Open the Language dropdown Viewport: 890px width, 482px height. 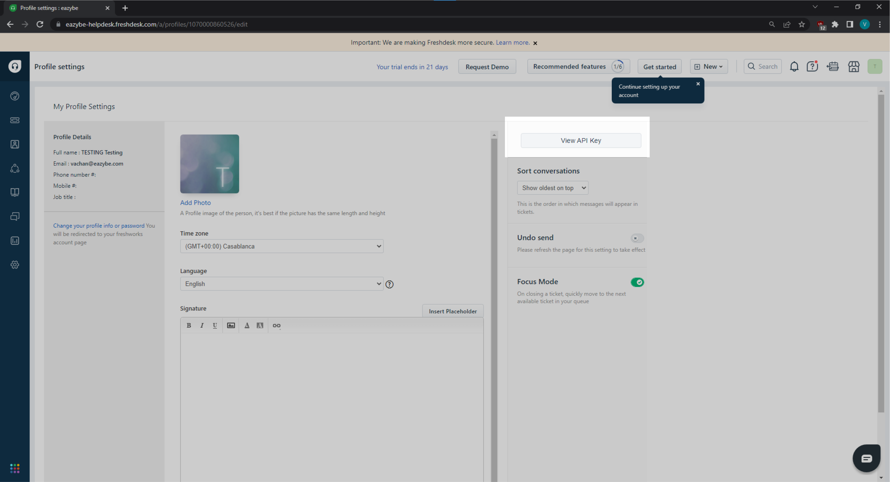(282, 284)
